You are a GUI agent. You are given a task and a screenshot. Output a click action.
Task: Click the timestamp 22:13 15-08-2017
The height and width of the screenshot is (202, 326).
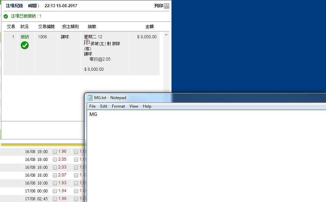point(61,6)
